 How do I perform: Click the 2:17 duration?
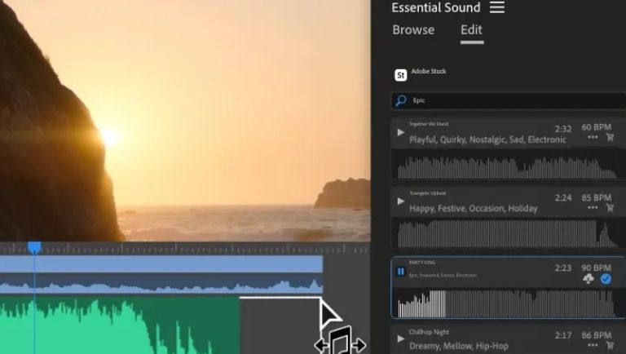pyautogui.click(x=563, y=335)
